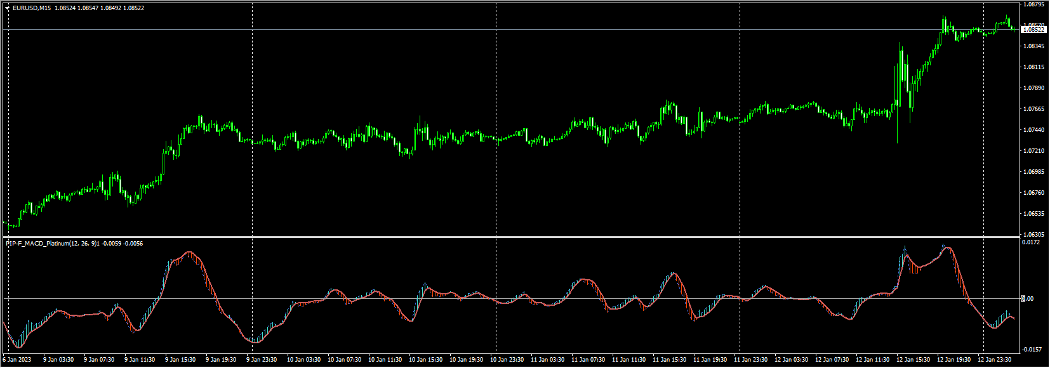This screenshot has width=1050, height=368.
Task: Click the 1.06985 price scale label
Action: tap(1034, 172)
